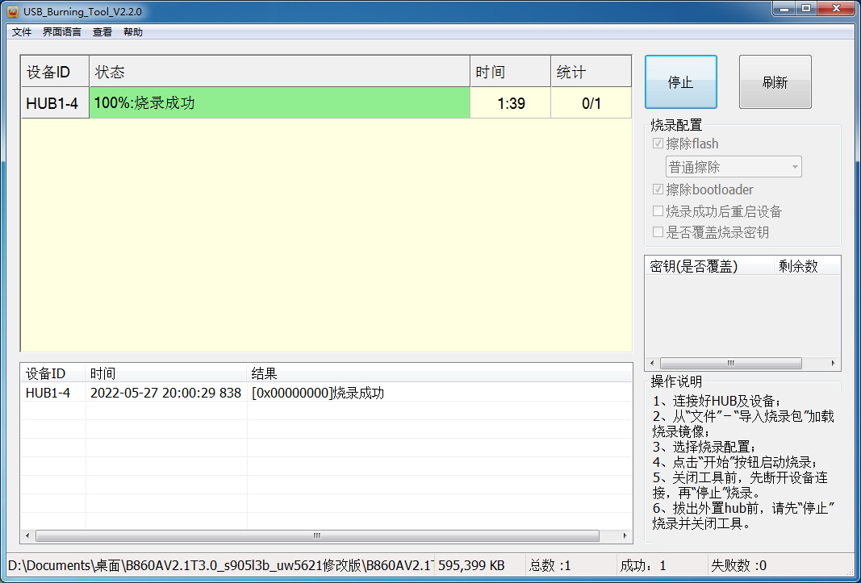
Task: Check 是否覆盖烧录密钥 option
Action: pyautogui.click(x=658, y=231)
